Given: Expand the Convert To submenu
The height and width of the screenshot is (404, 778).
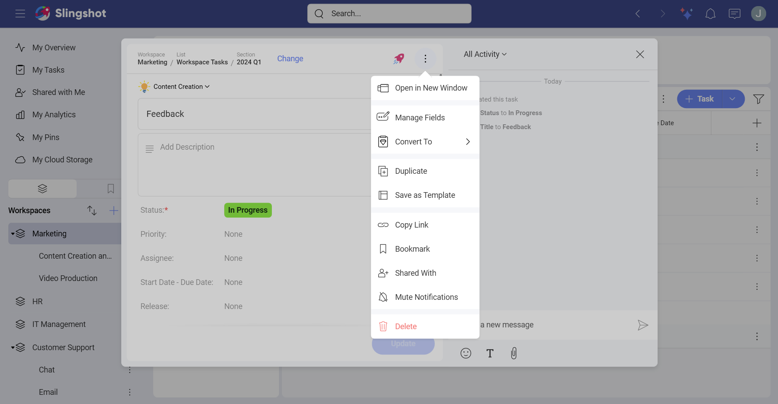Looking at the screenshot, I should pos(425,142).
